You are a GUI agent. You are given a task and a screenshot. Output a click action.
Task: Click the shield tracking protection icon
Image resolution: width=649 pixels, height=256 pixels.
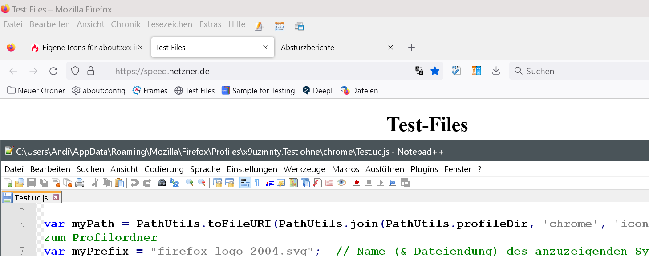(x=75, y=71)
